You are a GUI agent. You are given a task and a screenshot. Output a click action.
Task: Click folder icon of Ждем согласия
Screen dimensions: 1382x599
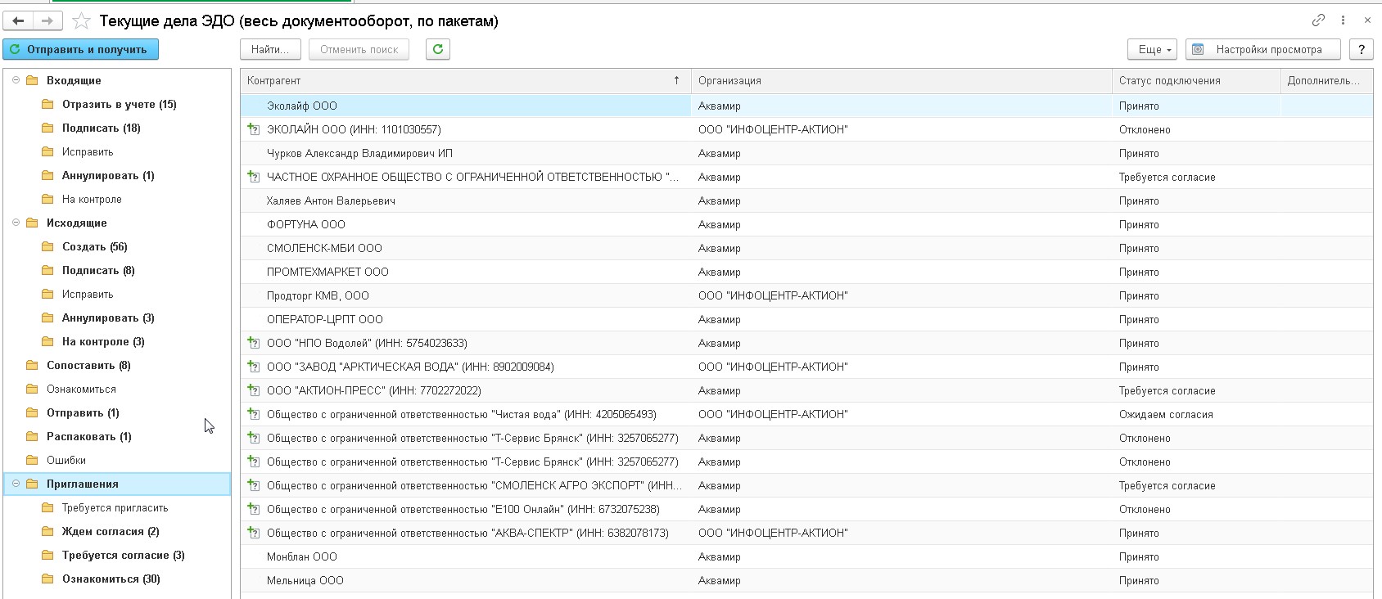(x=47, y=531)
